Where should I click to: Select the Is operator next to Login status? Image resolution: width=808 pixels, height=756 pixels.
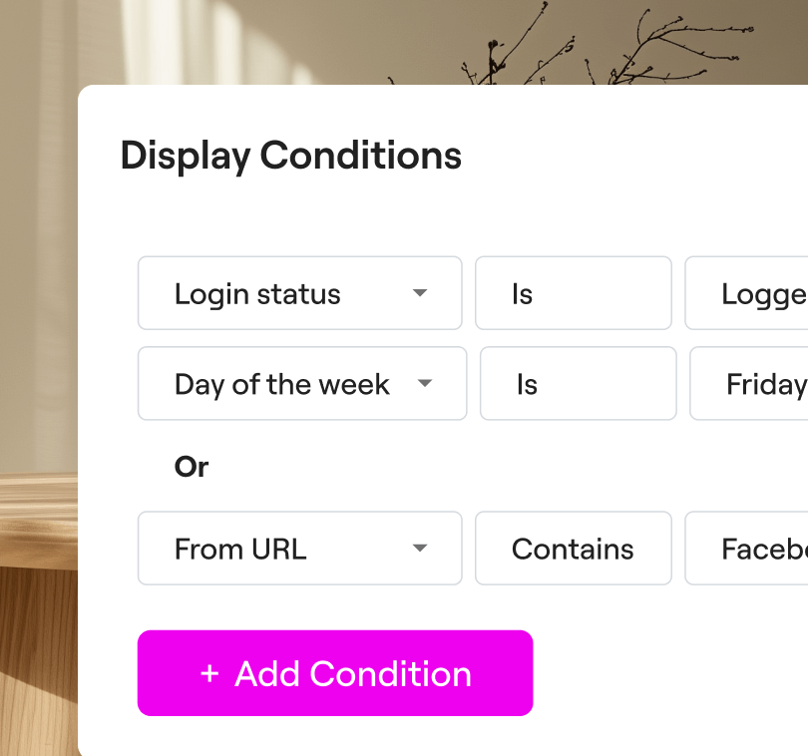(x=573, y=293)
